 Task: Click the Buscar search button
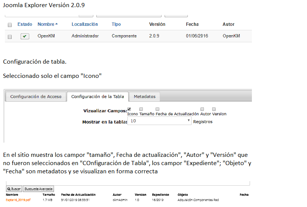14,189
